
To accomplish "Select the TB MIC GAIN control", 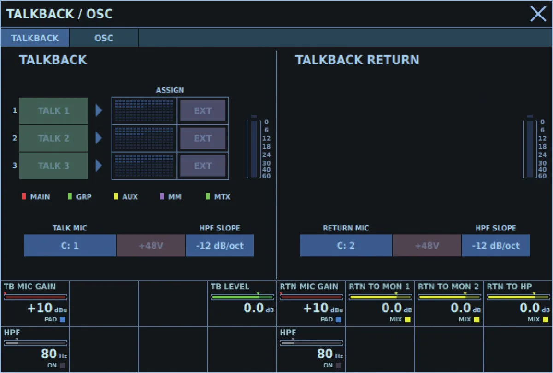I will pos(35,304).
